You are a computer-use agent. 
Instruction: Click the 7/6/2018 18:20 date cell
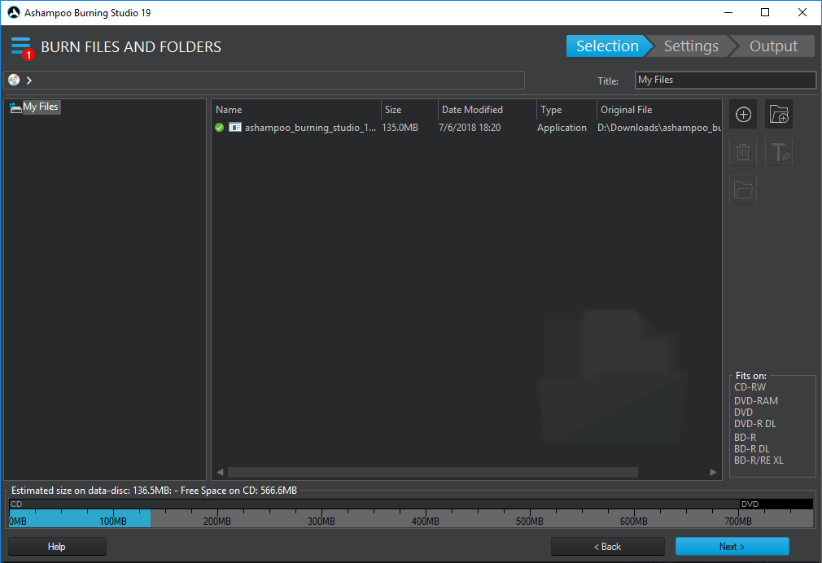tap(470, 128)
